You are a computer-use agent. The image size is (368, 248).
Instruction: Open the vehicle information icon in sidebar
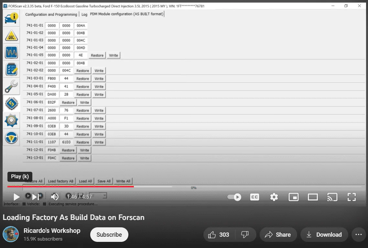click(11, 18)
